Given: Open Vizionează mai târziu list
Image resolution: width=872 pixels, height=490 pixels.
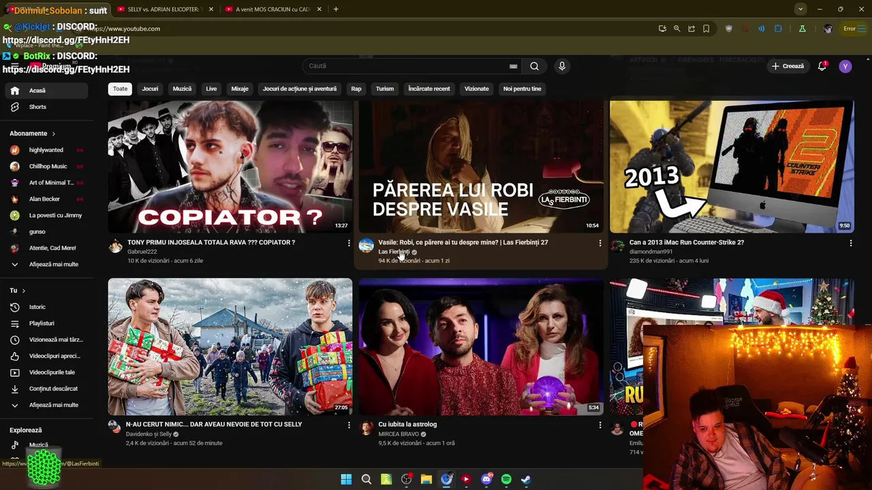Looking at the screenshot, I should (x=45, y=340).
